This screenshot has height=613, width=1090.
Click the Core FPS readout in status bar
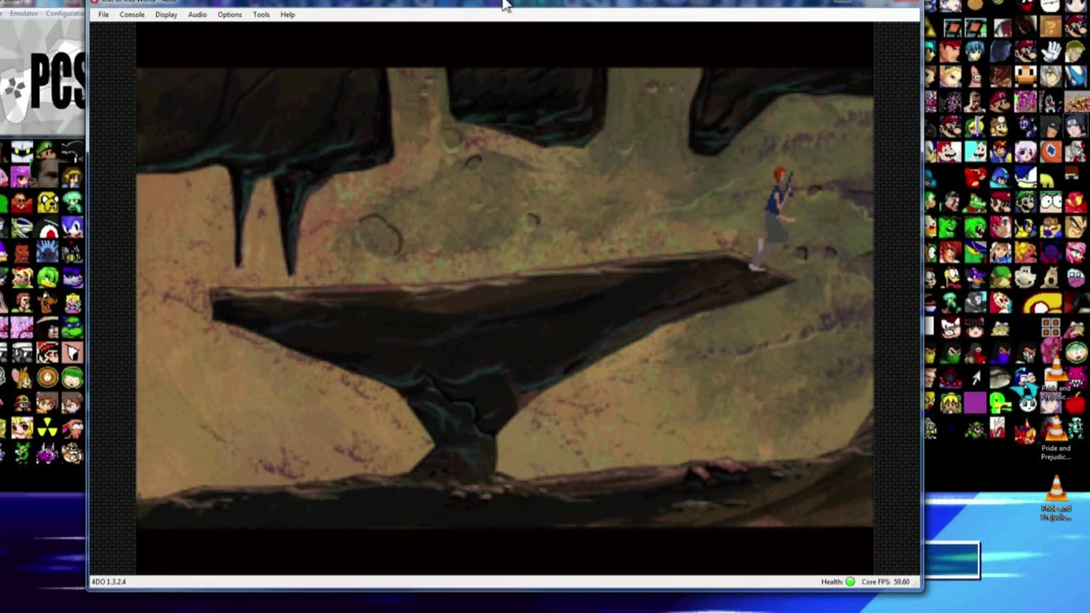click(886, 581)
